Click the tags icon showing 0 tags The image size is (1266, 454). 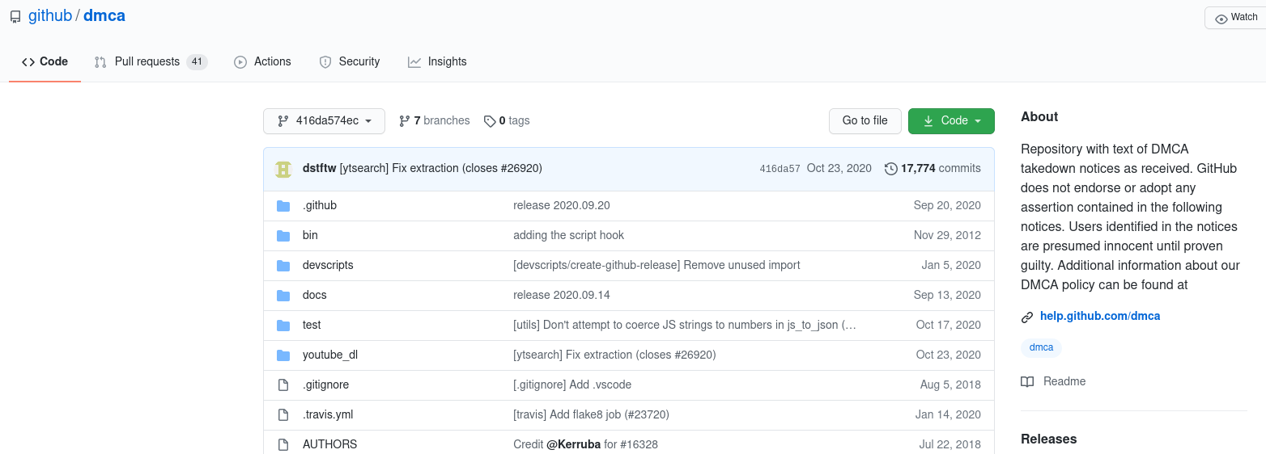[490, 121]
